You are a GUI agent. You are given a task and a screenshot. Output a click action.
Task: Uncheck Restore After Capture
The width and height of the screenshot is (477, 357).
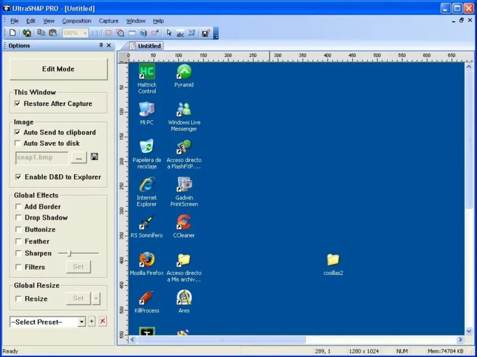click(x=18, y=104)
